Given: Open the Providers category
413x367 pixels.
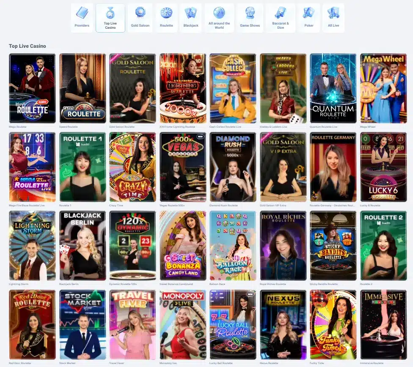Looking at the screenshot, I should tap(82, 18).
